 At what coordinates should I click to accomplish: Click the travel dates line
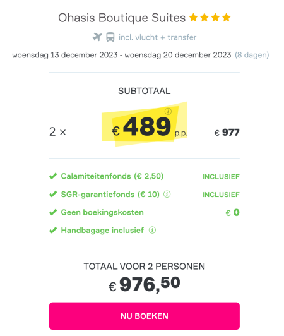[x=141, y=56]
